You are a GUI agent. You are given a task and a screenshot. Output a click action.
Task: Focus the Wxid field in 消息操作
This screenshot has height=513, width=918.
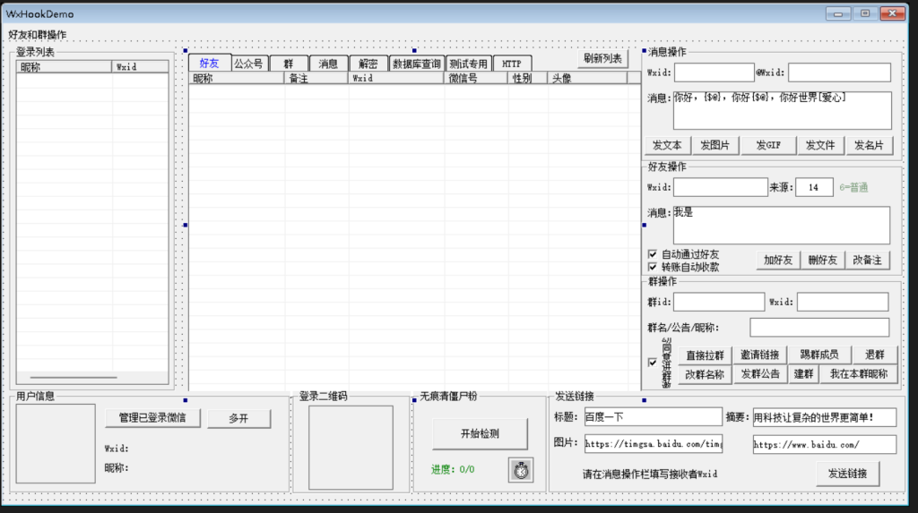pos(714,73)
